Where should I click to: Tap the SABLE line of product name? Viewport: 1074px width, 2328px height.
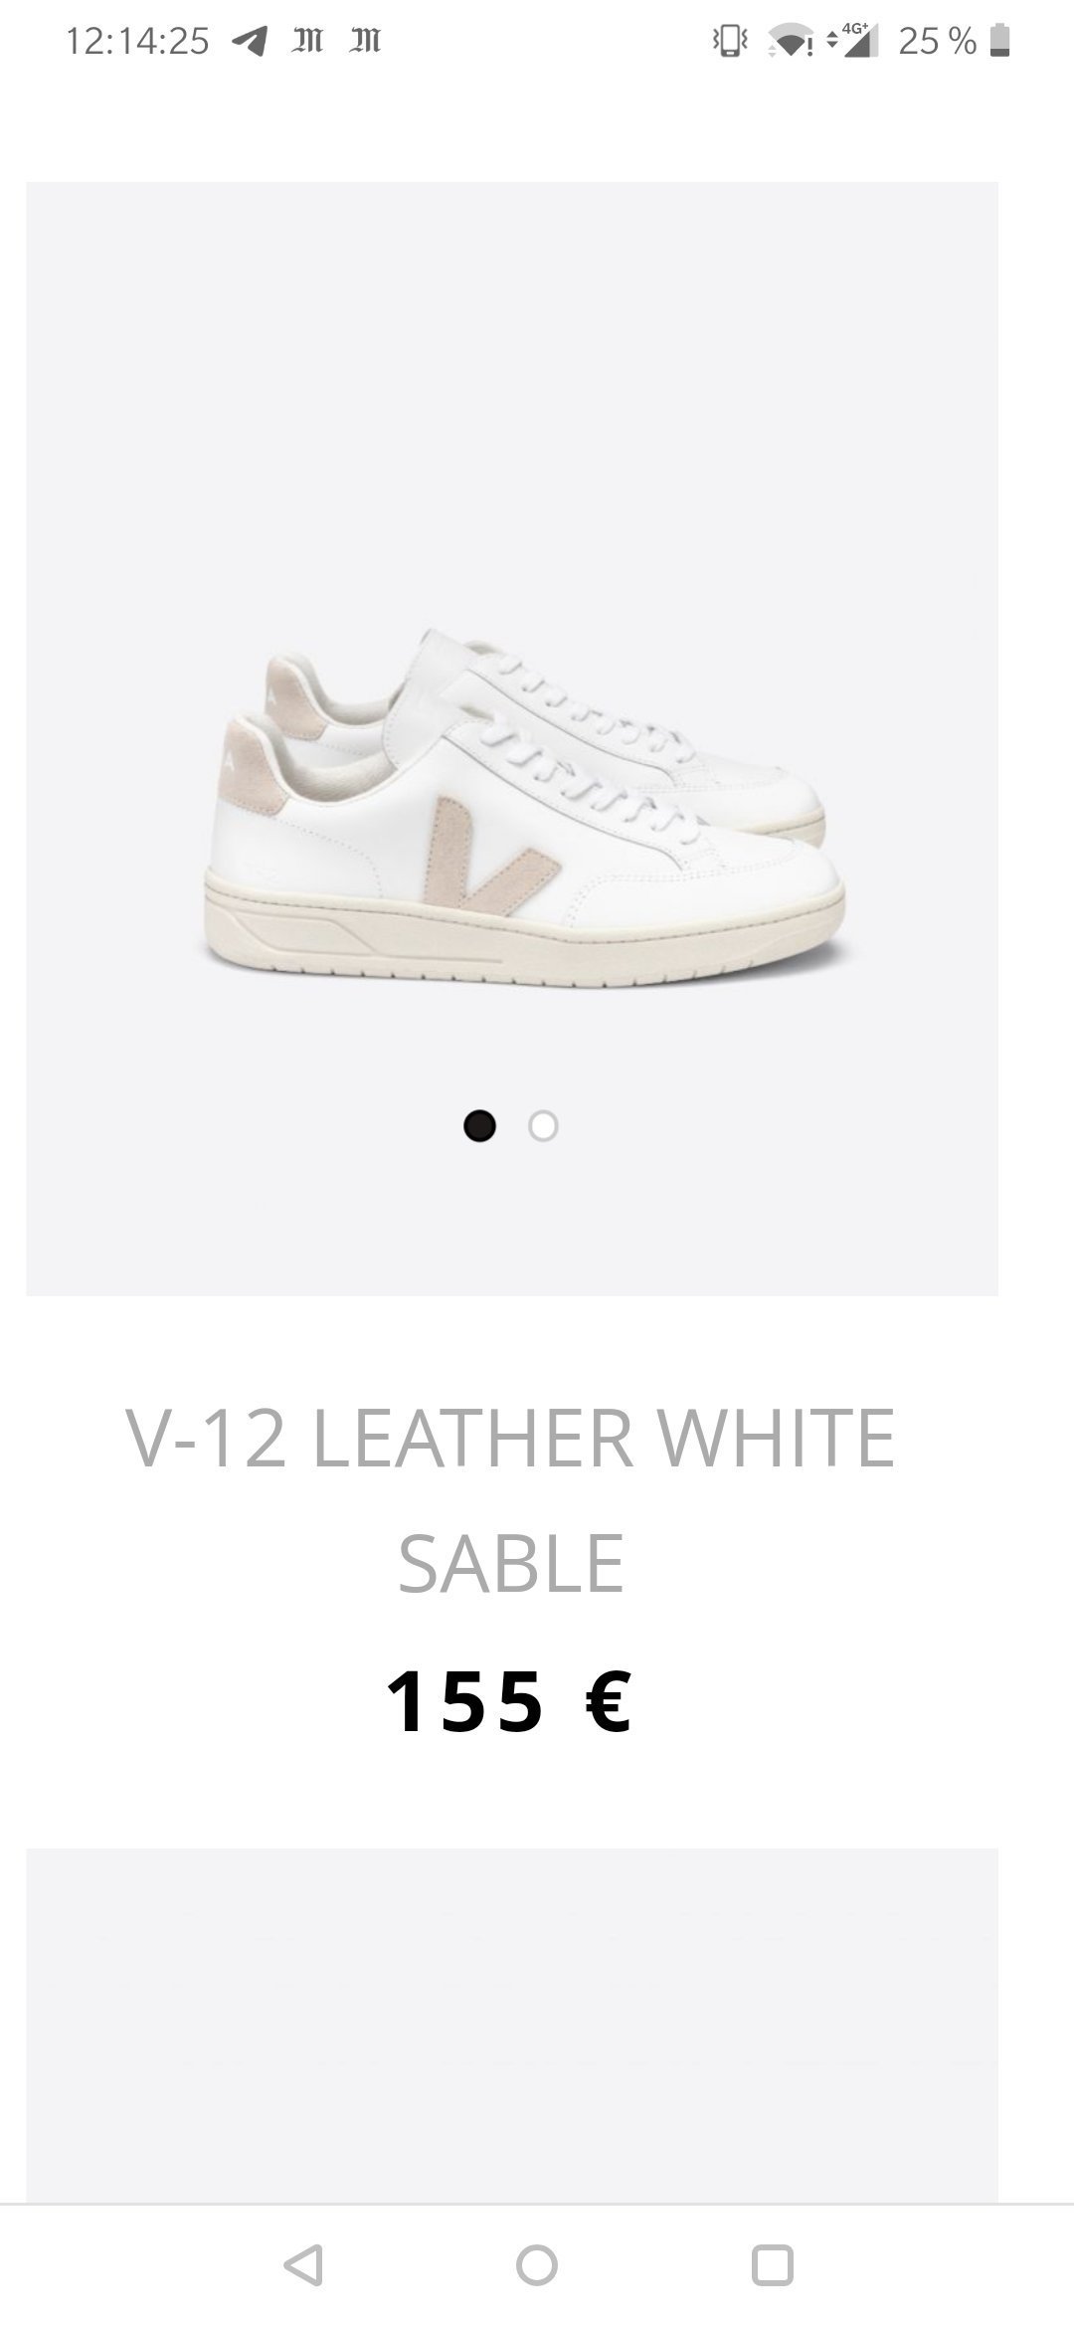[510, 1563]
